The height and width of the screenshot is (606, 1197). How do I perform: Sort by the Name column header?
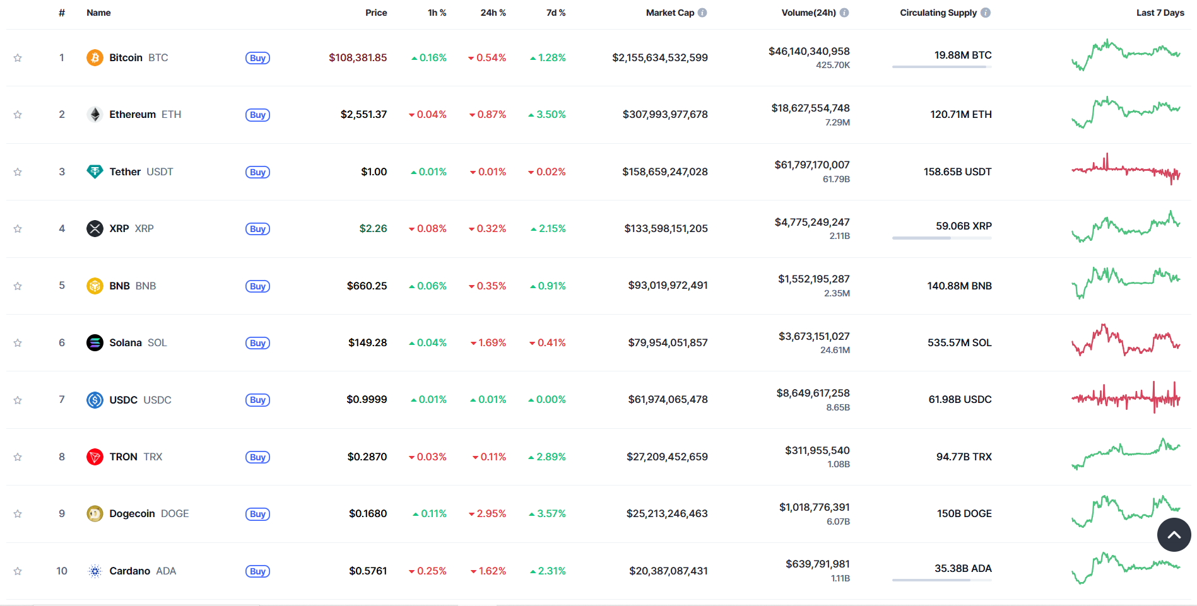point(98,13)
